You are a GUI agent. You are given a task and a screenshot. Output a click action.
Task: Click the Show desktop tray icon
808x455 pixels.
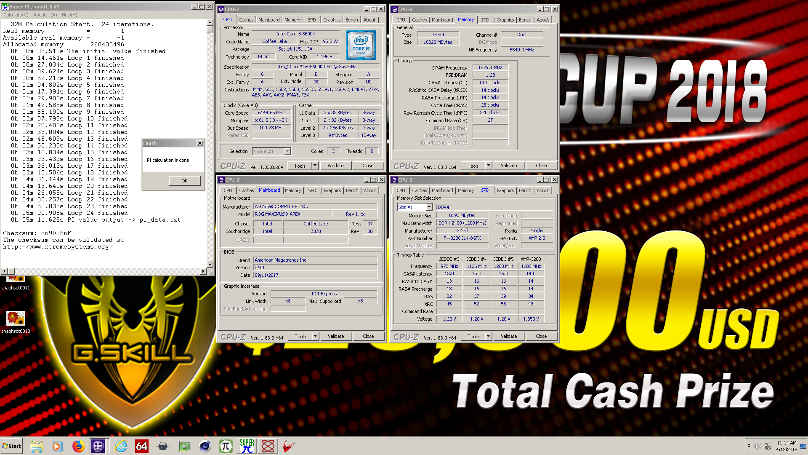coord(803,446)
